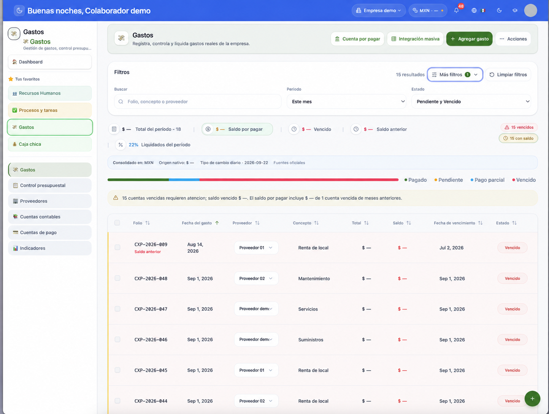Sort by Fecha de vencimiento arrows
This screenshot has height=414, width=549.
click(x=480, y=223)
